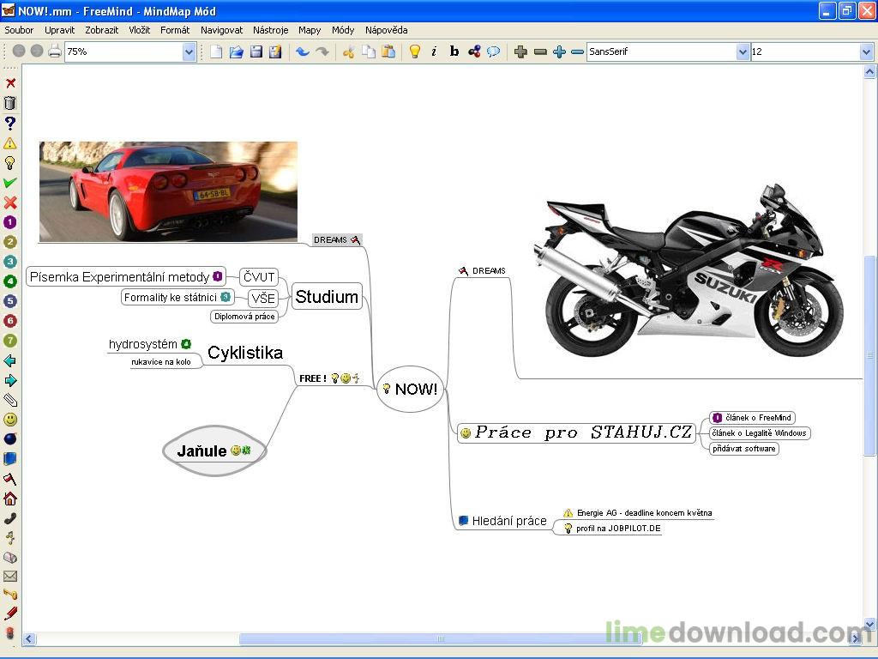Image resolution: width=878 pixels, height=659 pixels.
Task: Select the Studium node
Action: click(327, 296)
